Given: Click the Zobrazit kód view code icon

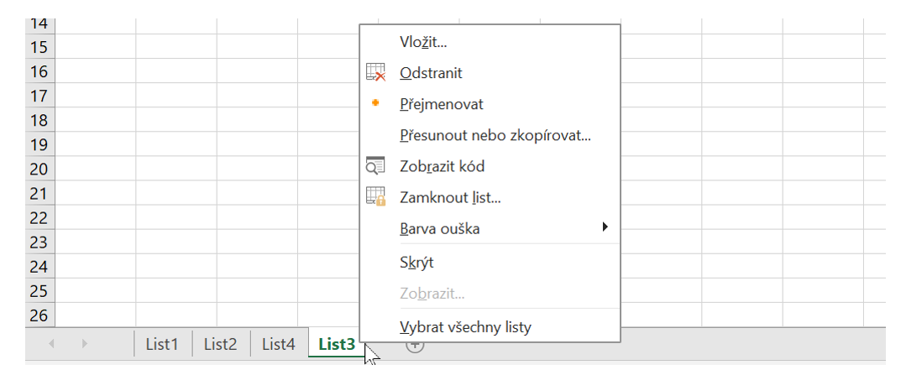Looking at the screenshot, I should click(376, 166).
